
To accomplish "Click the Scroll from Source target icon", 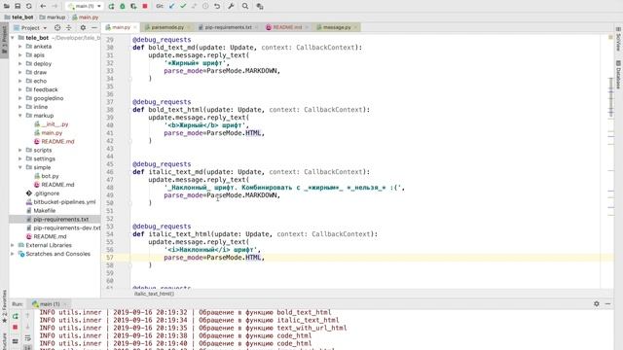I will 57,28.
